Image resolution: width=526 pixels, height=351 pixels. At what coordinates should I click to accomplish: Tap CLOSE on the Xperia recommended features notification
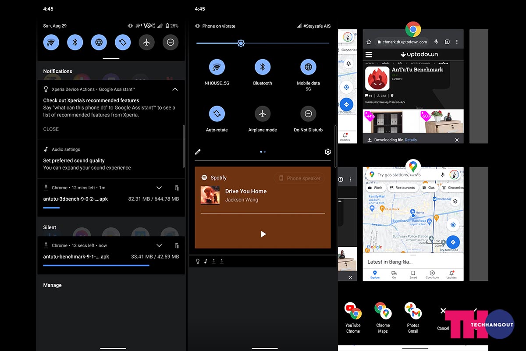click(51, 129)
